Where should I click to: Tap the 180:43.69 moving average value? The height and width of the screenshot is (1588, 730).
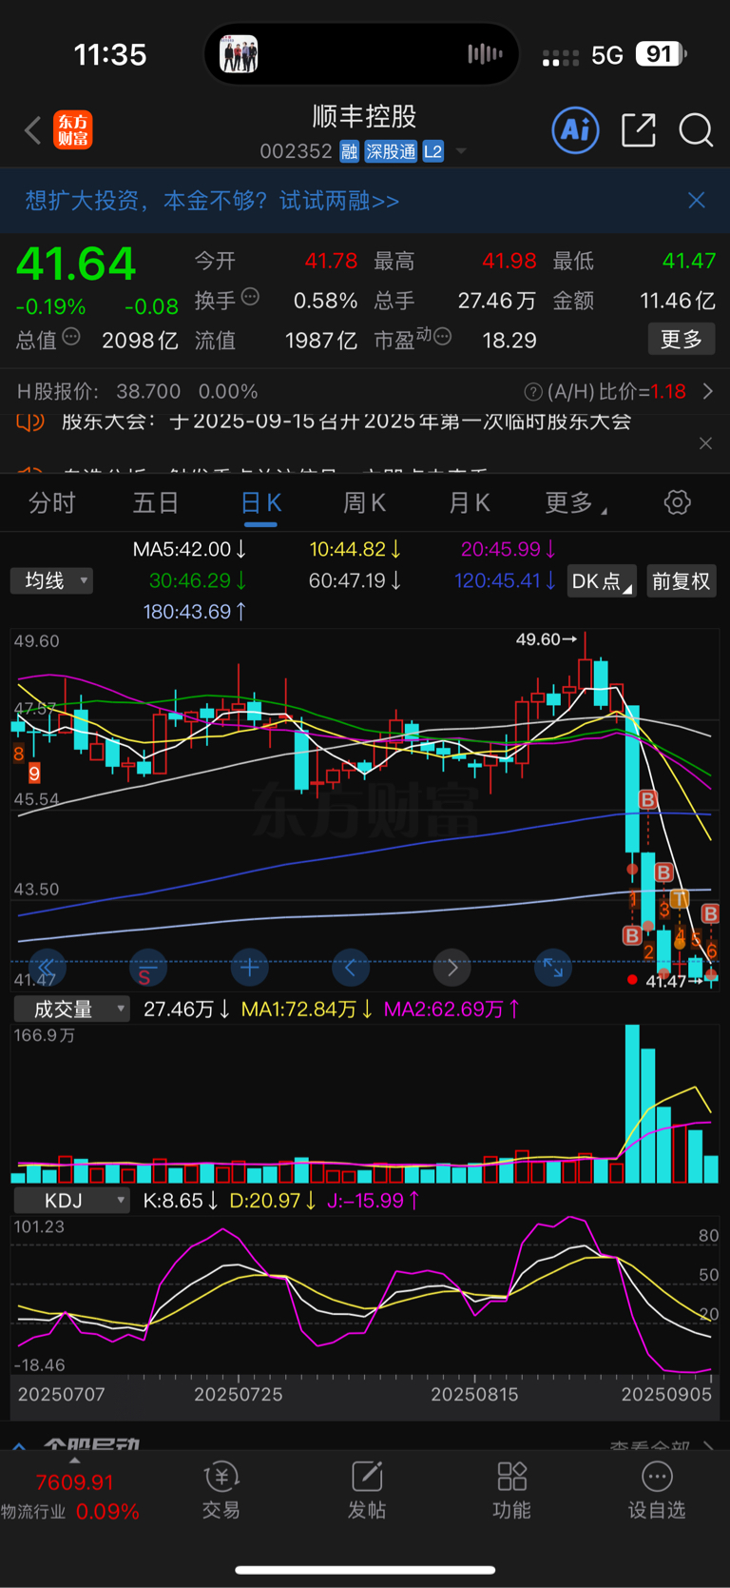(195, 612)
